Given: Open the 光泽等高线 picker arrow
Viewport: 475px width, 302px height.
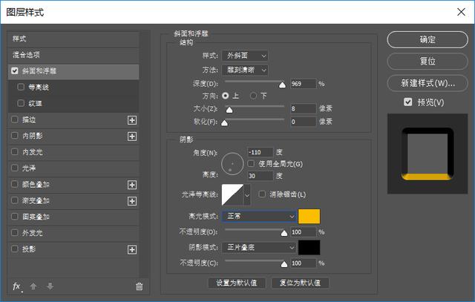Looking at the screenshot, I should point(247,194).
